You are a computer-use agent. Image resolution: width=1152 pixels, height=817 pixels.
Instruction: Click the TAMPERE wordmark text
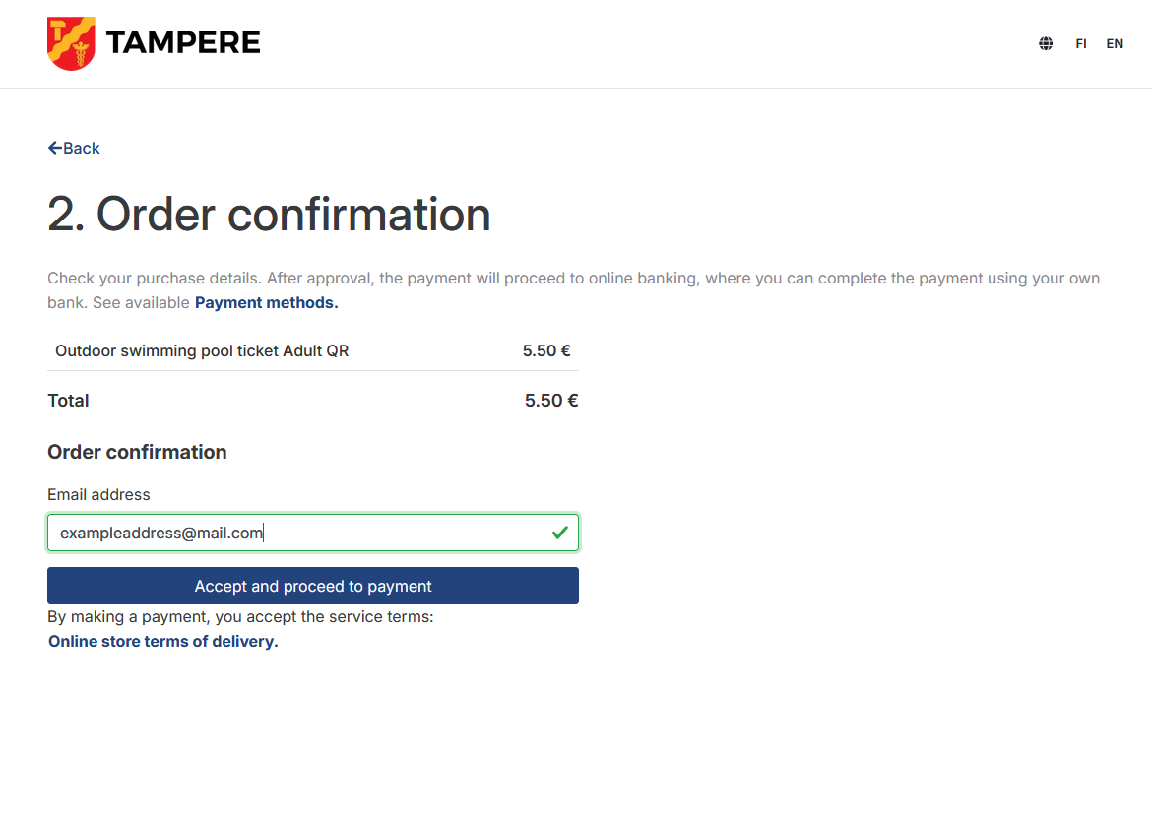tap(183, 42)
